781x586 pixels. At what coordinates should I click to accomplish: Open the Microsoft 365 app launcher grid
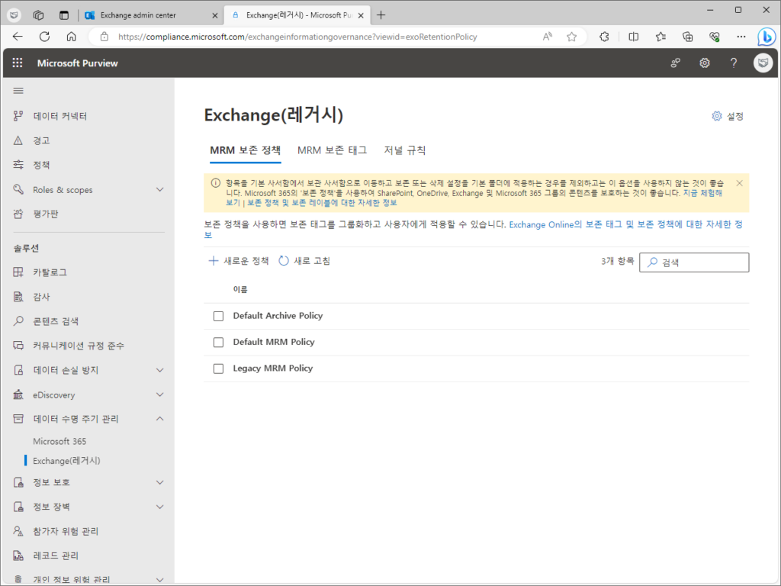17,63
